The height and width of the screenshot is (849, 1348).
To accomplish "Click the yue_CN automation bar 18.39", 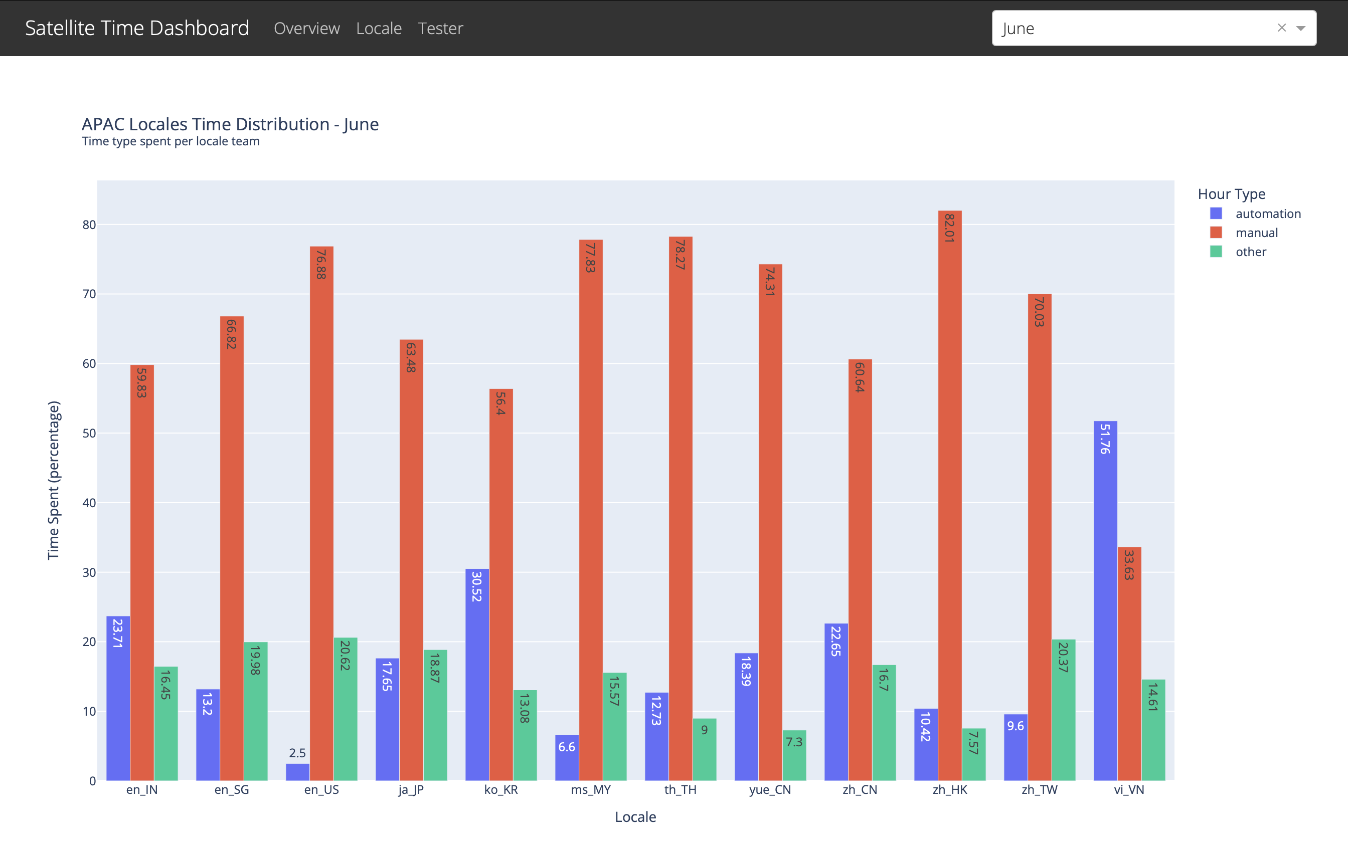I will [x=746, y=717].
